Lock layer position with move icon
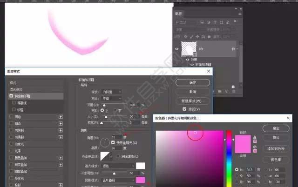The image size is (298, 187). [x=197, y=36]
